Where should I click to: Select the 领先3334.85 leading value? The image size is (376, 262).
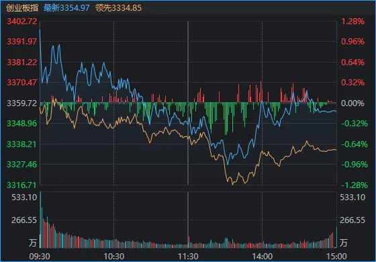point(118,8)
